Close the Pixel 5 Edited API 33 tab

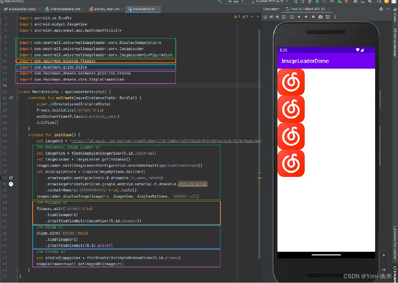(x=328, y=9)
